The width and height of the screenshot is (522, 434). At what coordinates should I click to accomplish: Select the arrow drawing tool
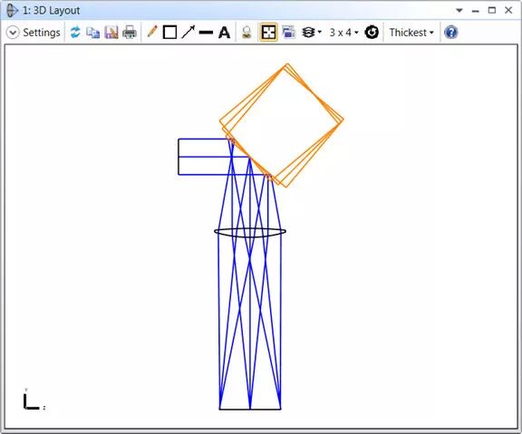188,33
